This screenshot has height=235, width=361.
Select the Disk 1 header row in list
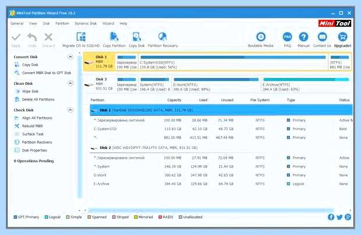[x=221, y=110]
